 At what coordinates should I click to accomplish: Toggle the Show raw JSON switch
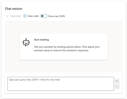pyautogui.click(x=44, y=16)
